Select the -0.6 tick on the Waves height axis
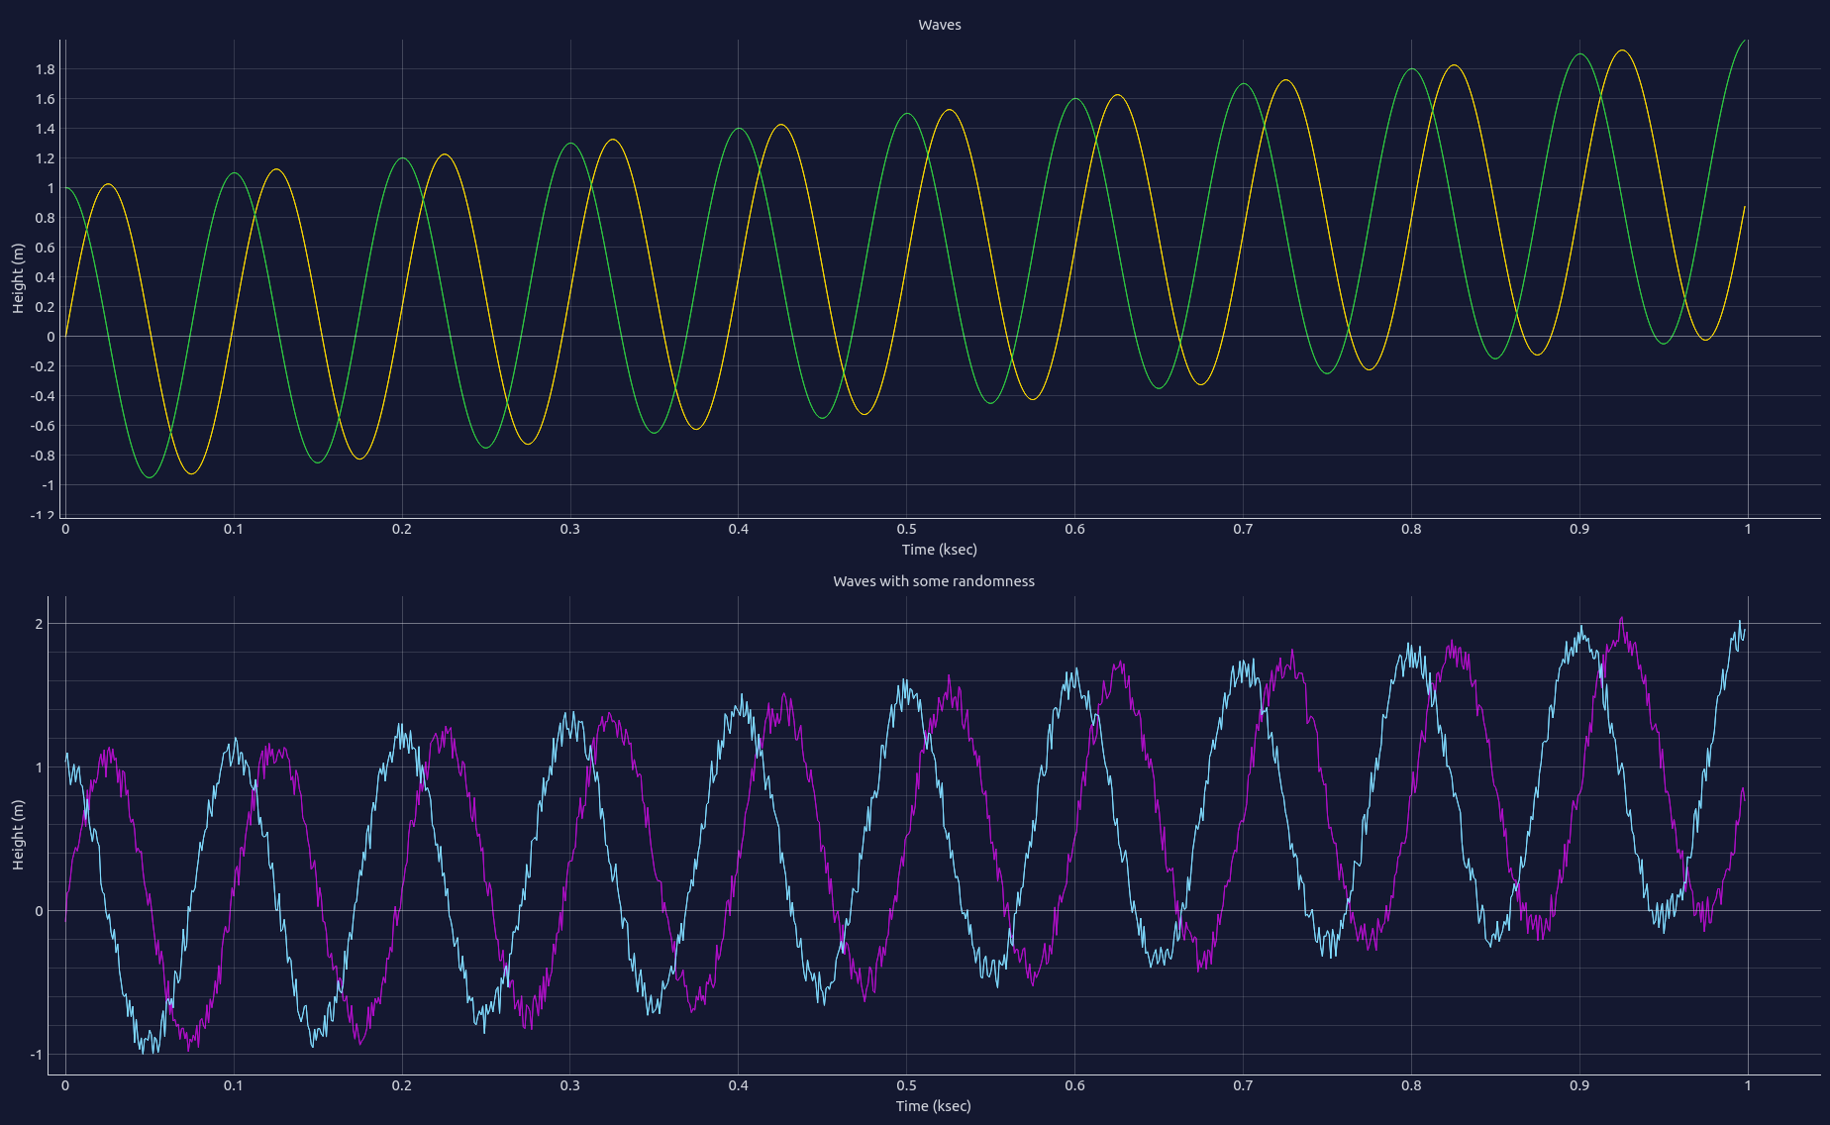The image size is (1830, 1125). pos(43,426)
